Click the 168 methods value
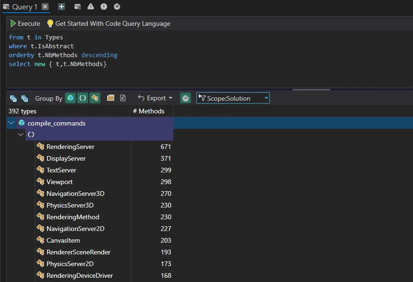The image size is (413, 282). click(x=166, y=275)
